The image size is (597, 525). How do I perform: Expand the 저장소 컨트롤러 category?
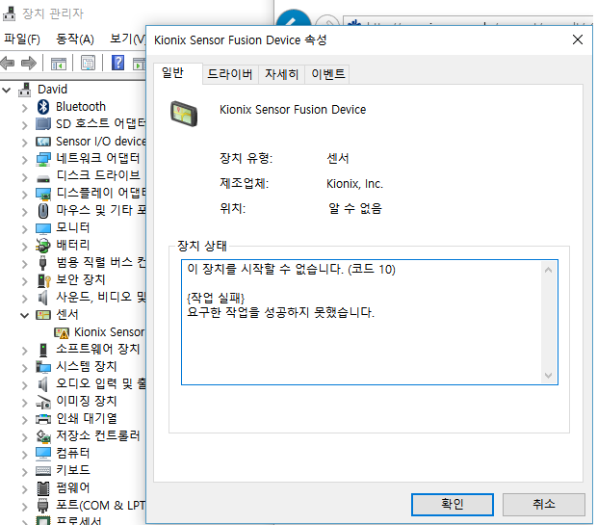coord(25,437)
